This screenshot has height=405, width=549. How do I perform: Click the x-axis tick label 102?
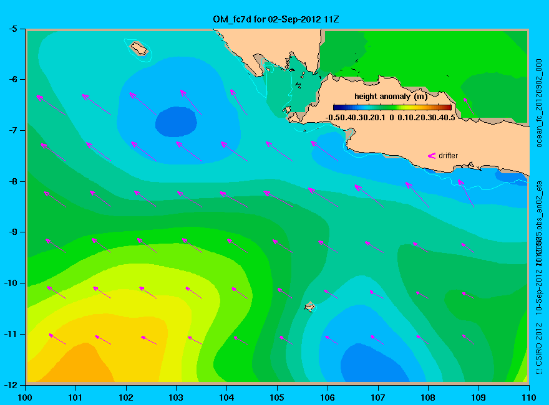point(125,398)
